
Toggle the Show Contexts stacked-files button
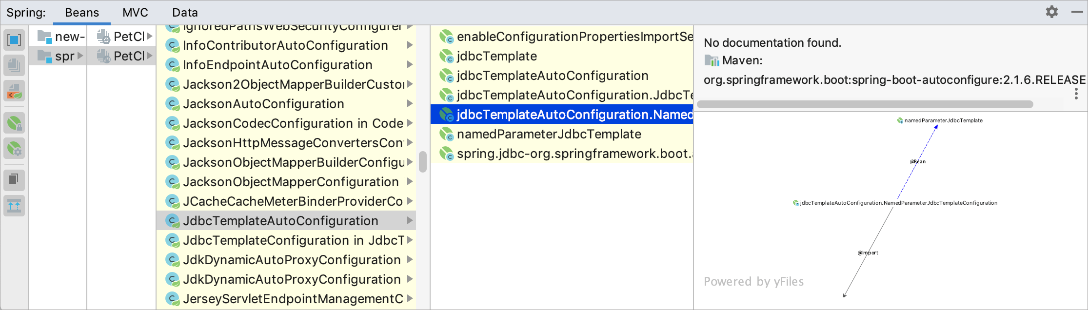pos(14,65)
